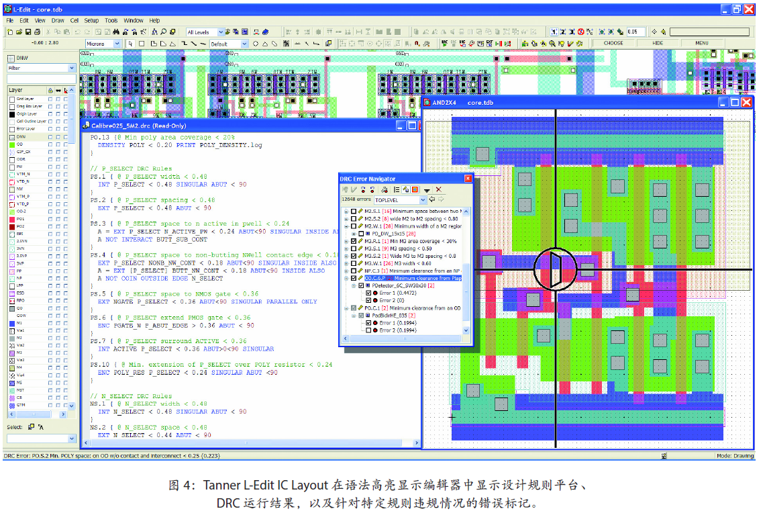Screen dimensions: 765x511
Task: Open the Window menu
Action: tap(133, 21)
